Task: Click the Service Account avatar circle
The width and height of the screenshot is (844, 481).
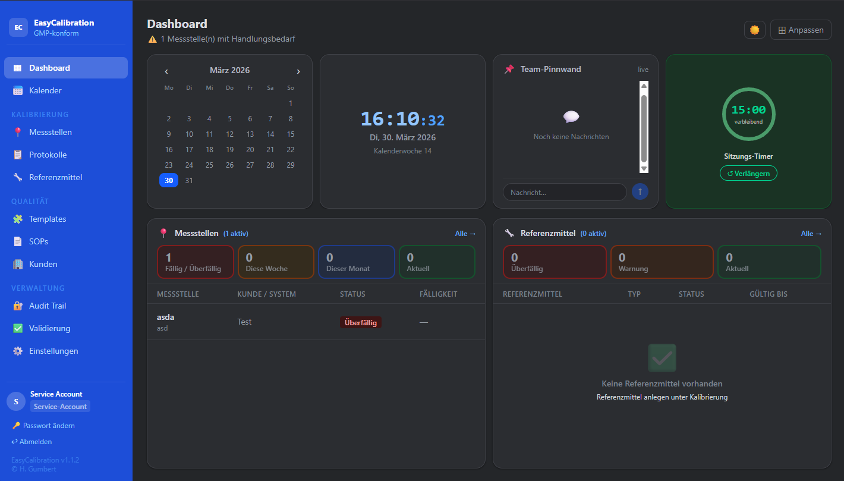Action: coord(16,401)
